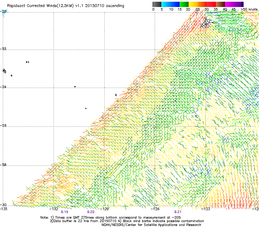Click the longitude label '-123'
Image resolution: width=259 pixels, height=227 pixels.
(206, 209)
